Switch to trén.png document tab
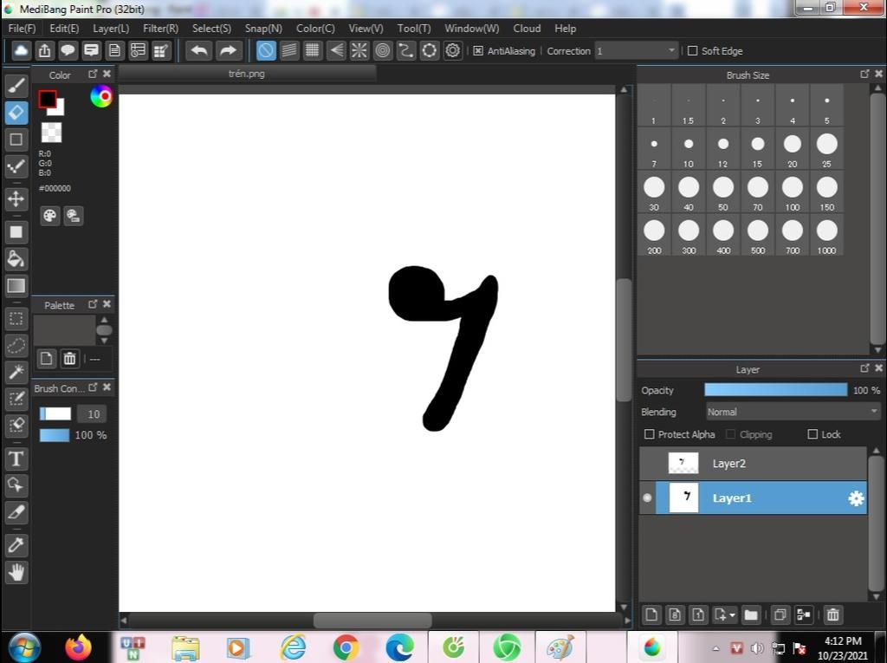887x663 pixels. pos(247,74)
